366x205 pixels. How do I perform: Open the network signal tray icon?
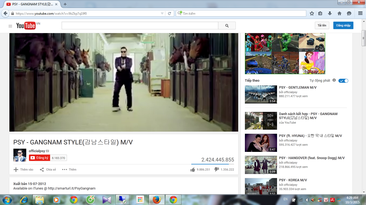click(301, 200)
